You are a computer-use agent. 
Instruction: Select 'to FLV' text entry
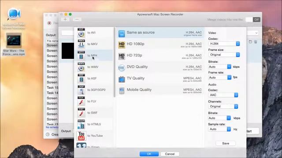92,101
